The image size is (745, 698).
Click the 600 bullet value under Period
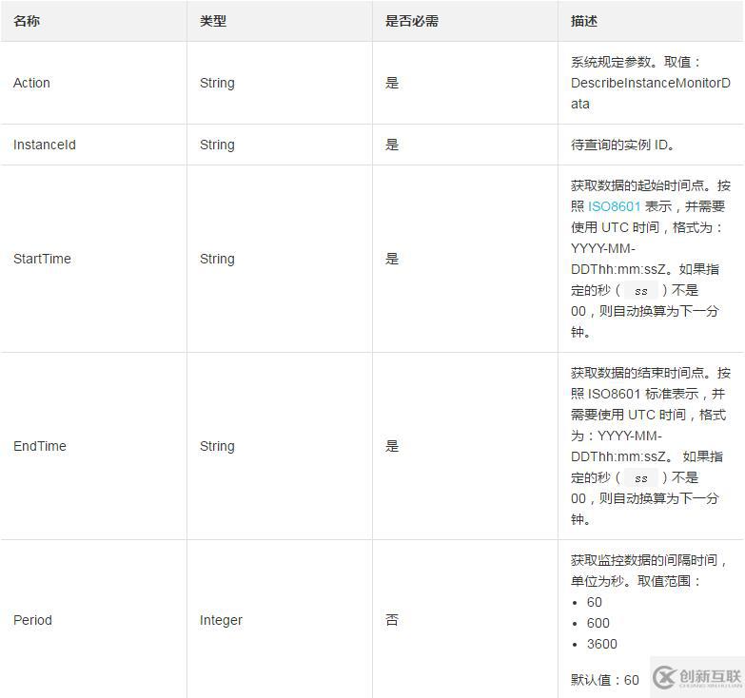[x=598, y=623]
